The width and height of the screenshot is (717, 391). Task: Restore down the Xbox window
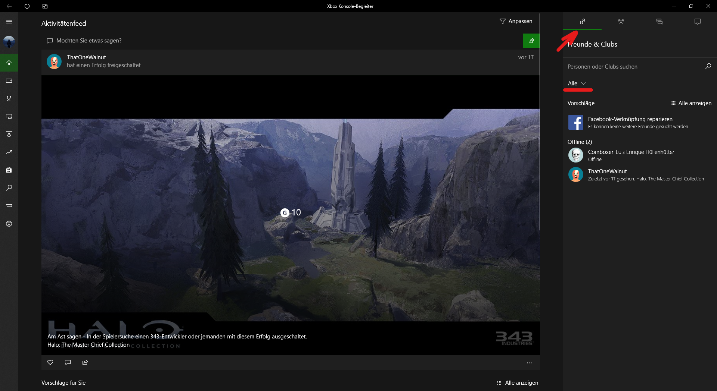(x=691, y=6)
